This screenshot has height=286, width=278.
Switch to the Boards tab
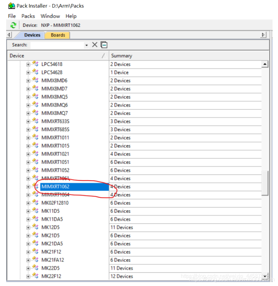(x=58, y=35)
